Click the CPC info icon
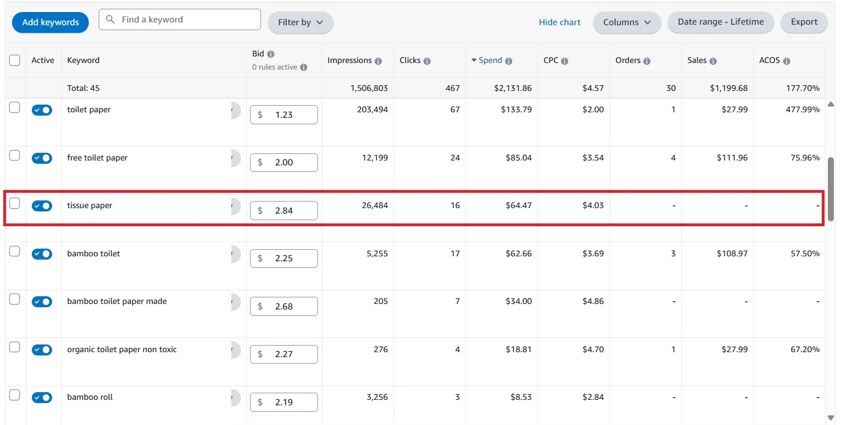Screen dimensions: 841x425 pos(565,61)
